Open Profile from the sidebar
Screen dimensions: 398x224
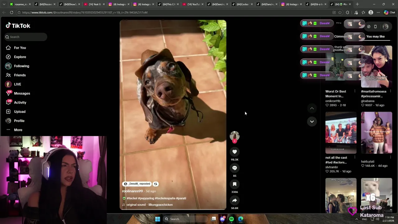tap(15, 121)
